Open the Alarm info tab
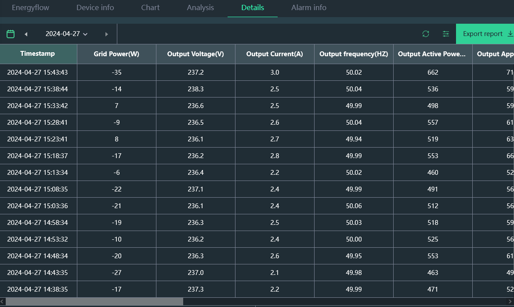 pos(309,7)
